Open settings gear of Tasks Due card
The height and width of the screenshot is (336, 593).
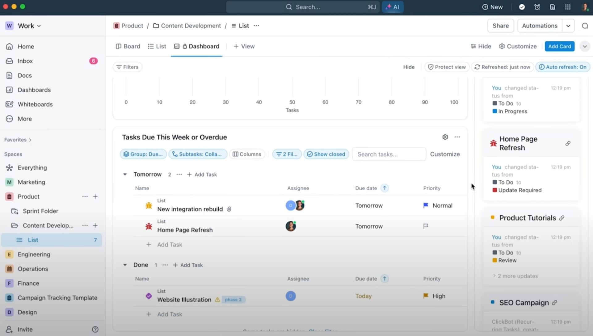tap(445, 137)
